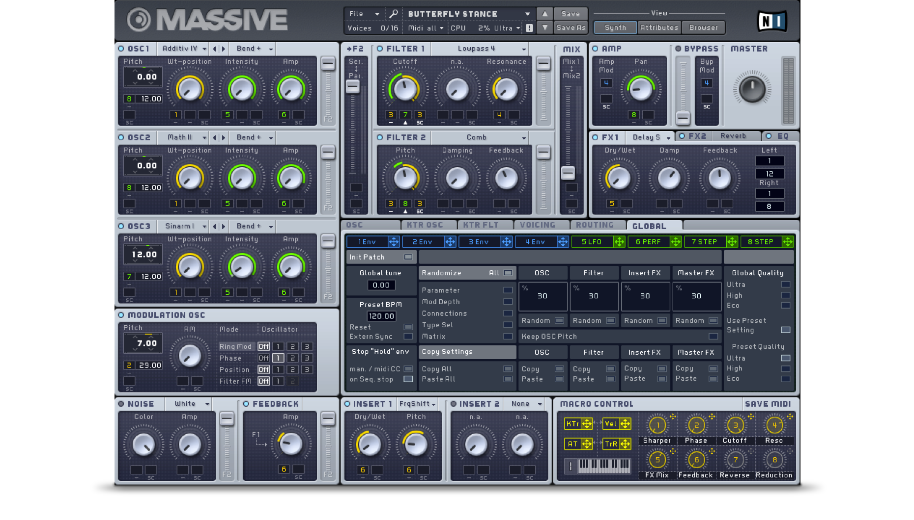Viewport: 914px width, 520px height.
Task: Open the OSC1 wavetable Additiv IV dropdown
Action: pyautogui.click(x=184, y=49)
